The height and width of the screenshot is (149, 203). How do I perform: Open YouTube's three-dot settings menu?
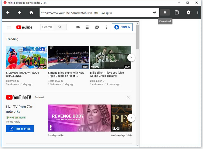point(106,27)
